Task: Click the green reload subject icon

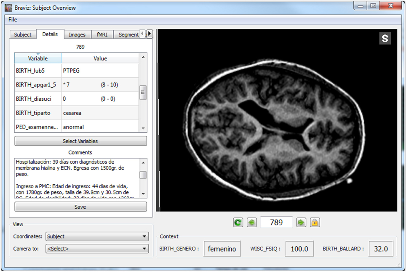Action: (238, 222)
